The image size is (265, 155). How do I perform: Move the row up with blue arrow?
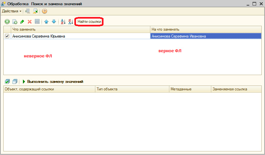point(46,22)
